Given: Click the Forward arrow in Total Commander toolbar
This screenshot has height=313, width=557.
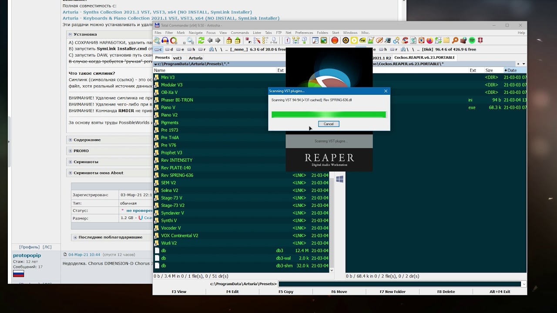Looking at the screenshot, I should pos(218,40).
